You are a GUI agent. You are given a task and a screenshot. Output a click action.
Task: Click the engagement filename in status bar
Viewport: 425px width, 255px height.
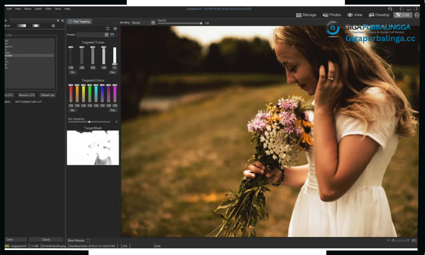coord(19,246)
